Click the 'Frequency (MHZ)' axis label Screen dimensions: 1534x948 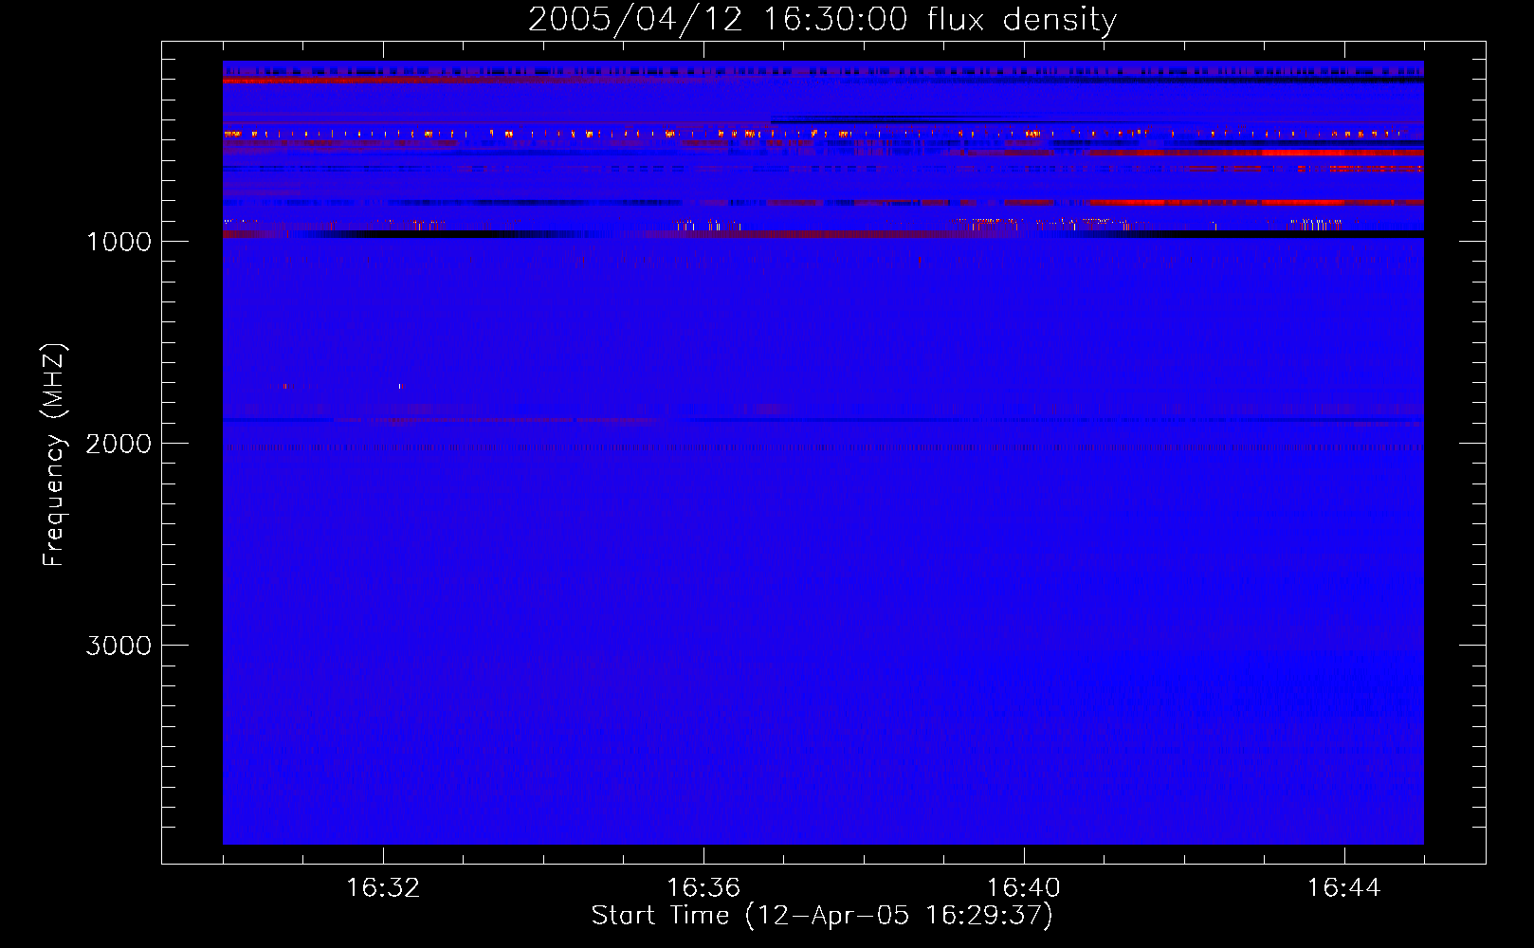coord(54,455)
